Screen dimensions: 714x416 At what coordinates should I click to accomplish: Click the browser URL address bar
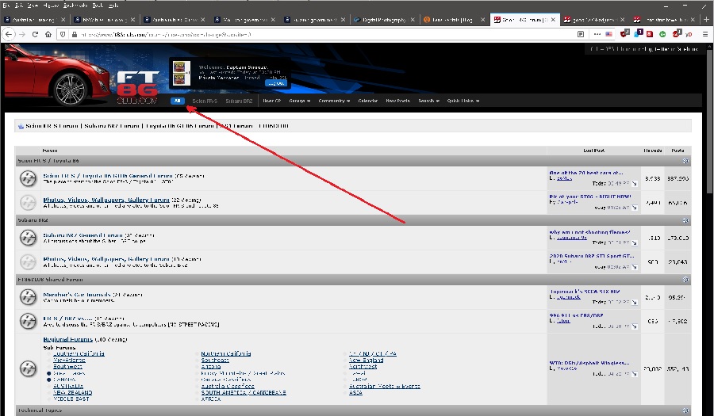click(317, 34)
